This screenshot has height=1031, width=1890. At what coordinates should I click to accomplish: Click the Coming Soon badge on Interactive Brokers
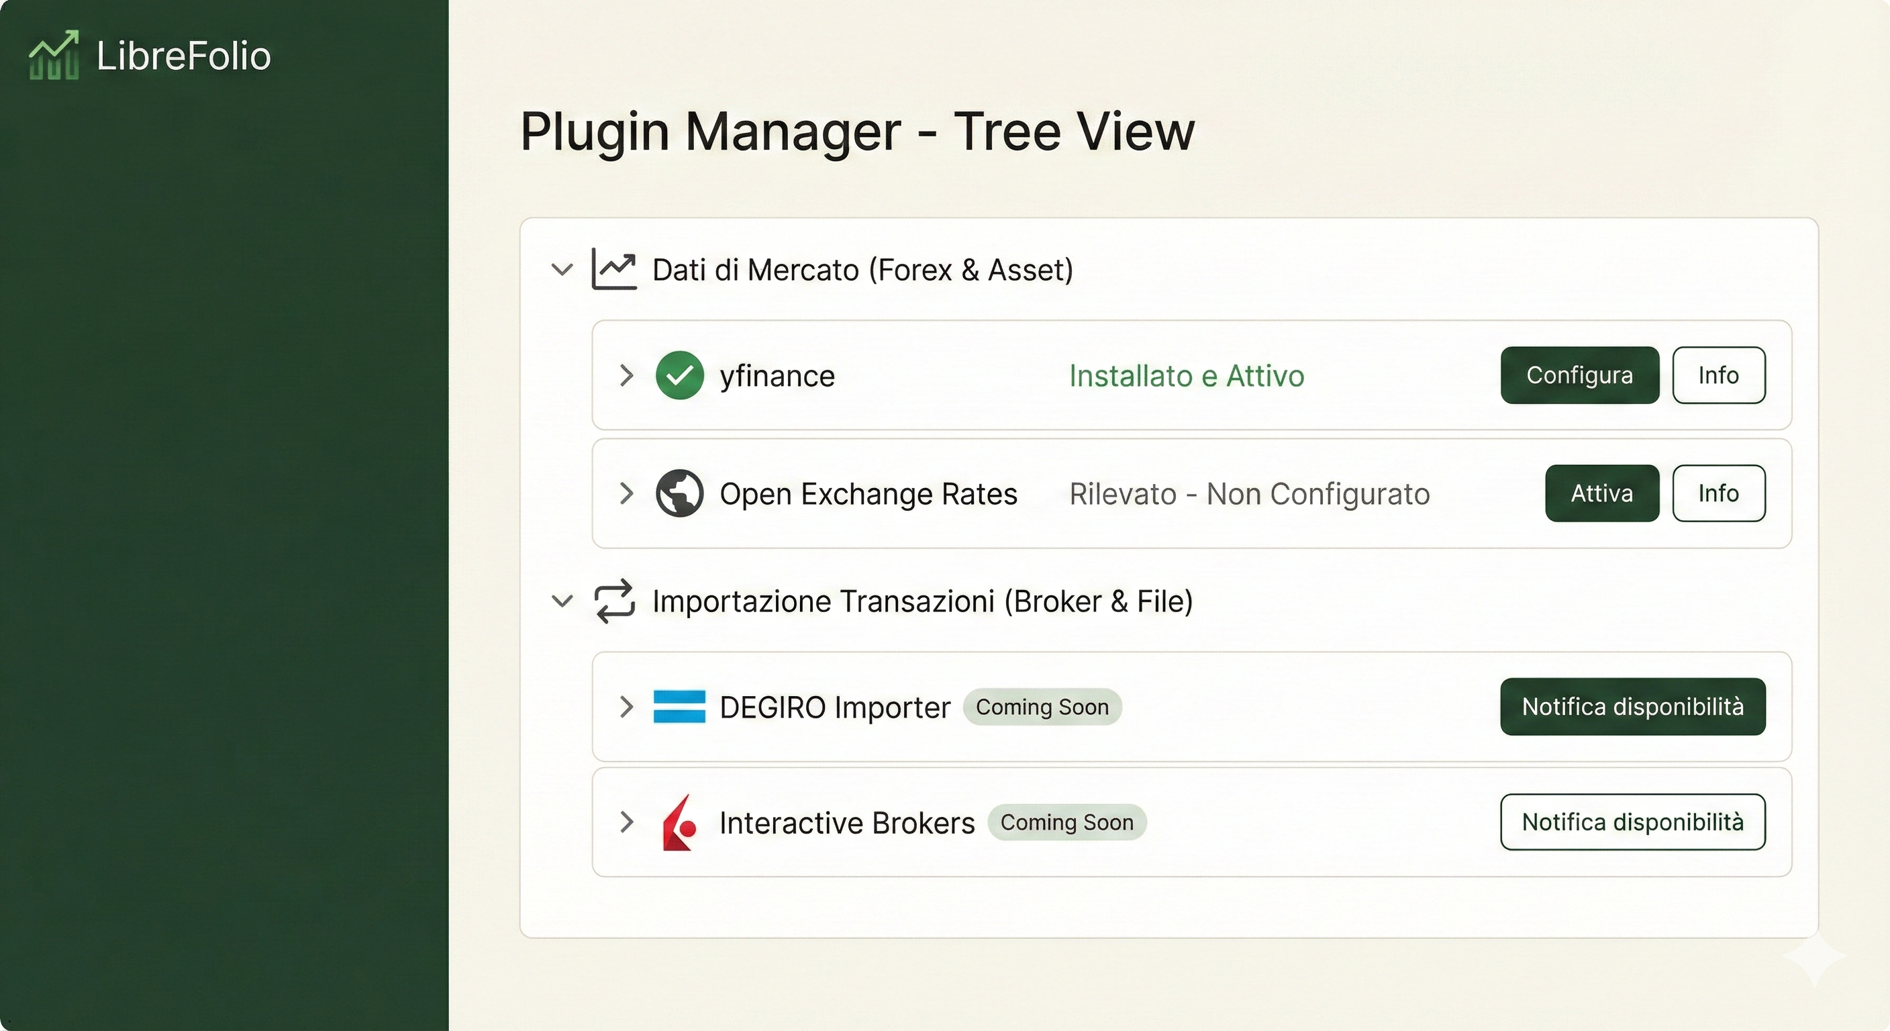pos(1066,822)
